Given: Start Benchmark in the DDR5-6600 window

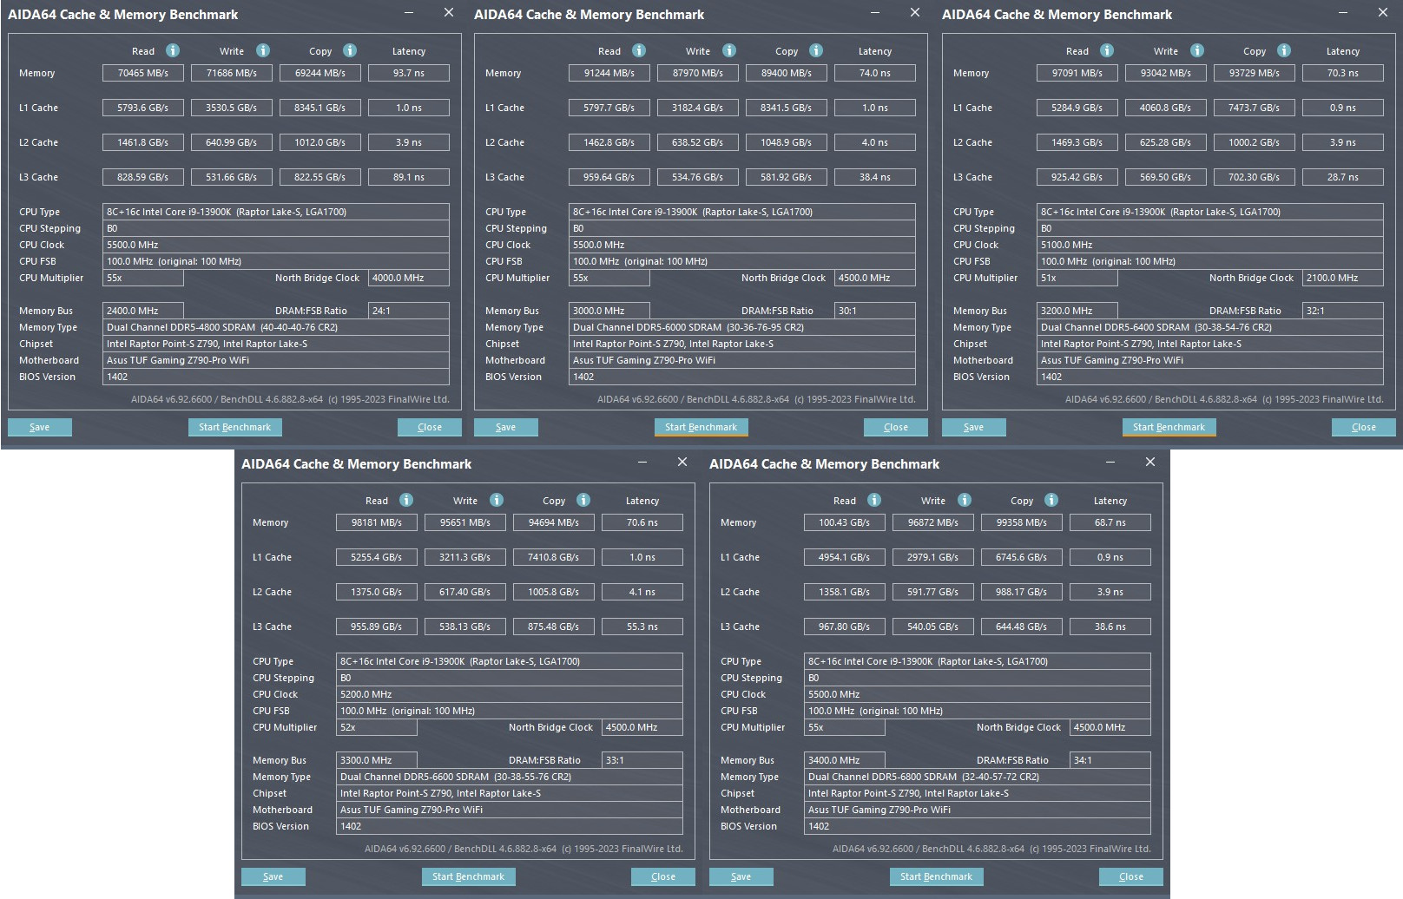Looking at the screenshot, I should (468, 876).
